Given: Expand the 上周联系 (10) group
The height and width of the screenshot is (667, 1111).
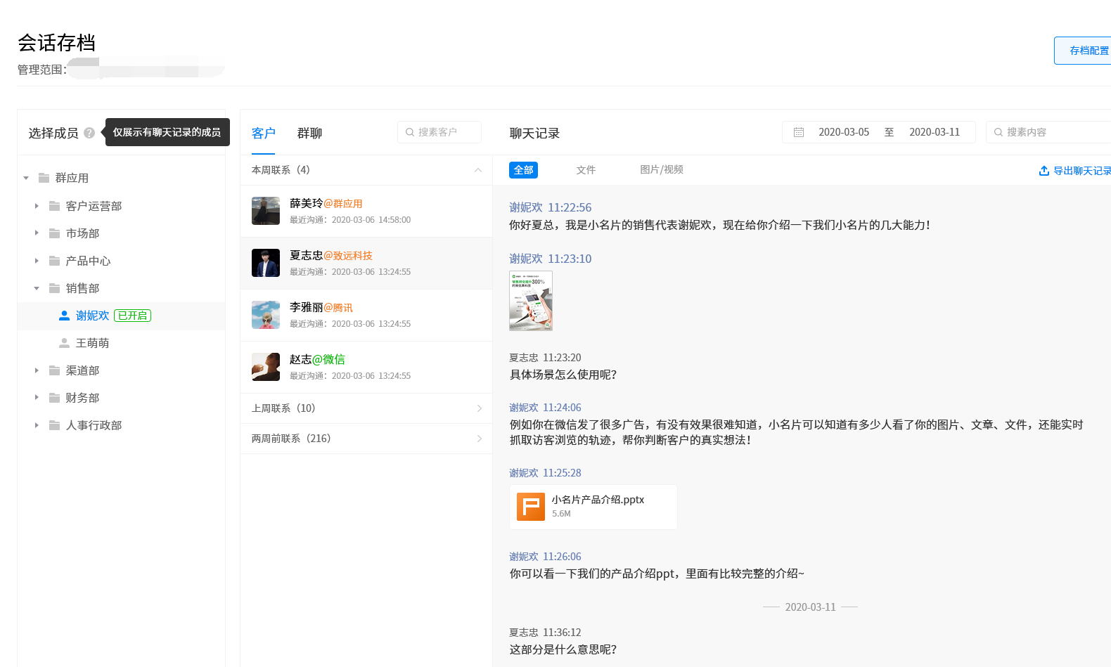Looking at the screenshot, I should 479,408.
